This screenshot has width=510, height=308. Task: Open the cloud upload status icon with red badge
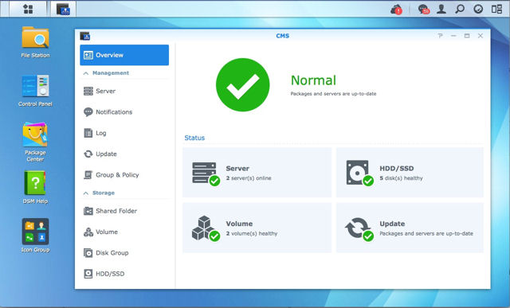(x=397, y=9)
